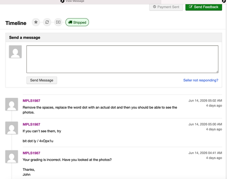Open the Seller not responding? link
227x179 pixels.
coord(201,80)
